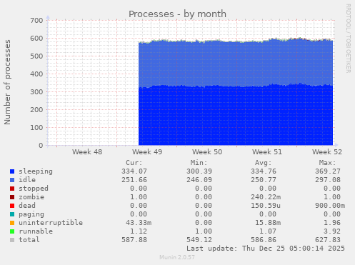355x265 pixels.
Task: Click the 'dead' legend label
Action: (27, 206)
